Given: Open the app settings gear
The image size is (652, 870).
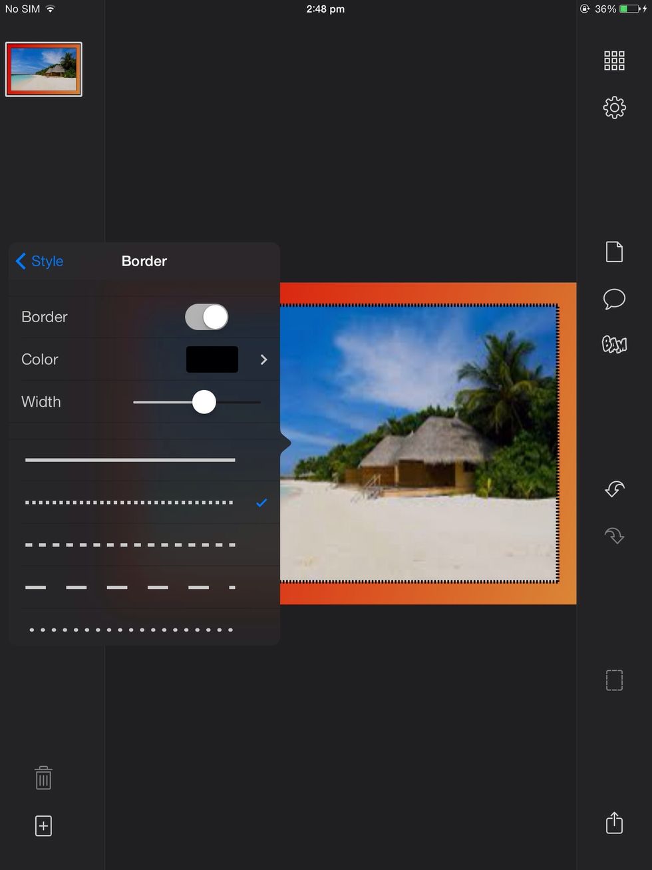Looking at the screenshot, I should tap(613, 107).
